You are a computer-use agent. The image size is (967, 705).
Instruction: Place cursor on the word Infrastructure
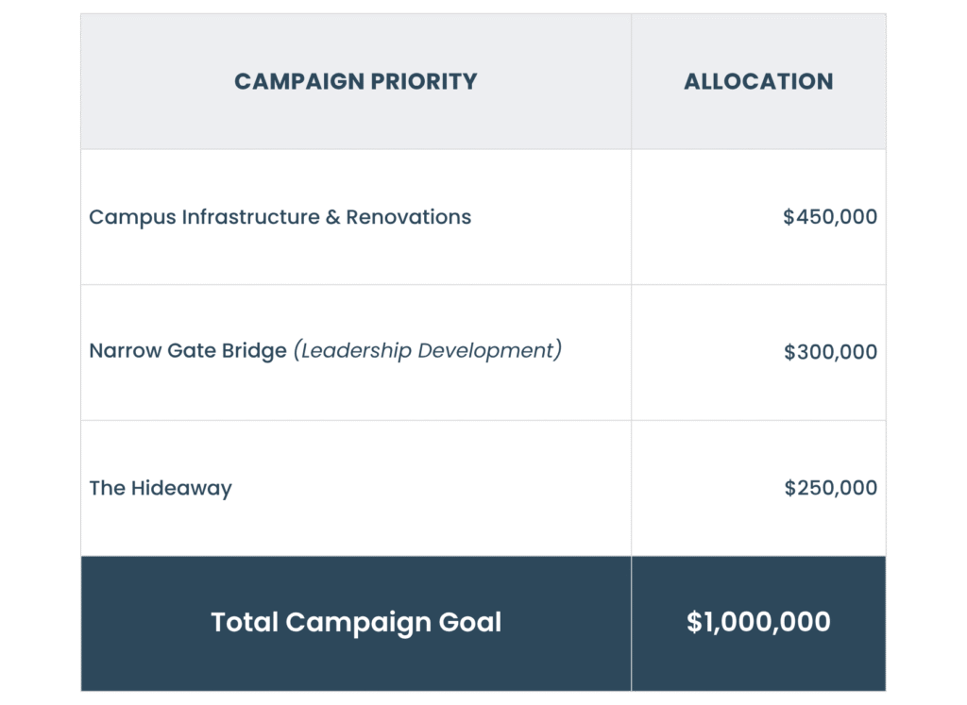tap(249, 217)
